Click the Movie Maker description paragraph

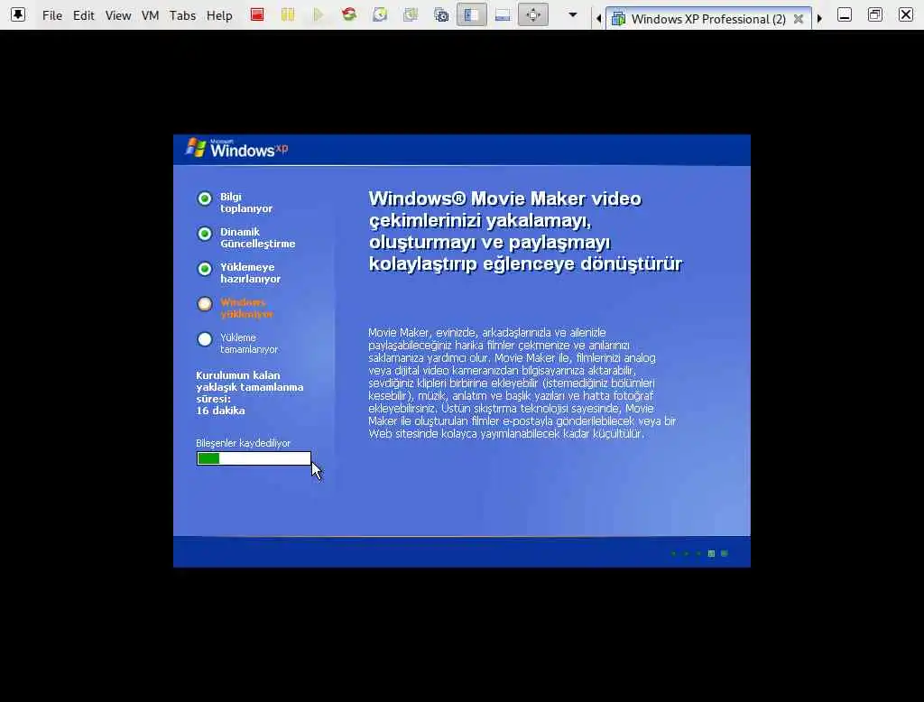pyautogui.click(x=522, y=383)
